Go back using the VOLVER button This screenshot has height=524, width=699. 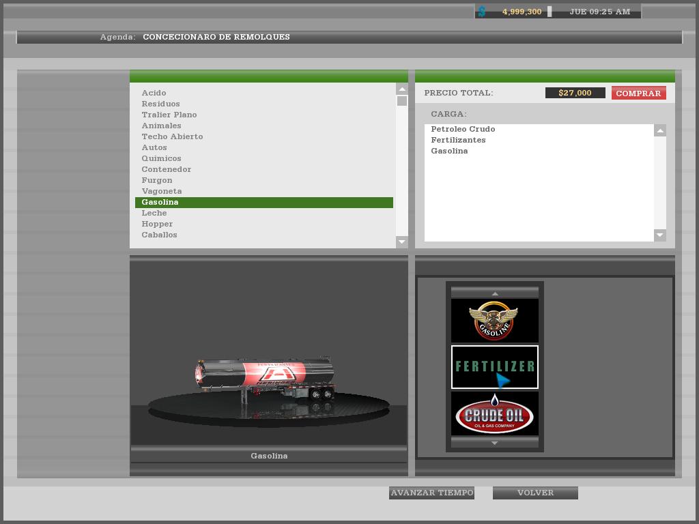[x=535, y=493]
